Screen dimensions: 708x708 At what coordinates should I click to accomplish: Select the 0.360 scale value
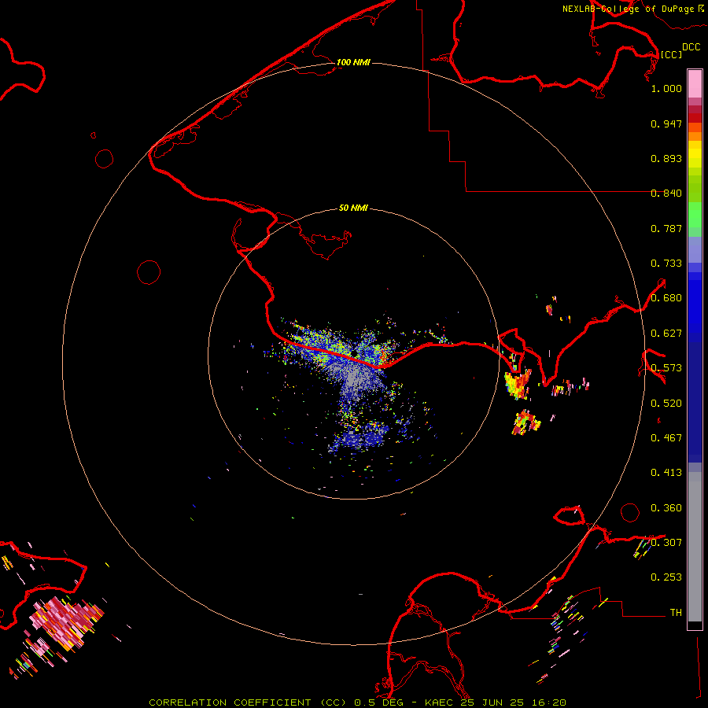666,508
